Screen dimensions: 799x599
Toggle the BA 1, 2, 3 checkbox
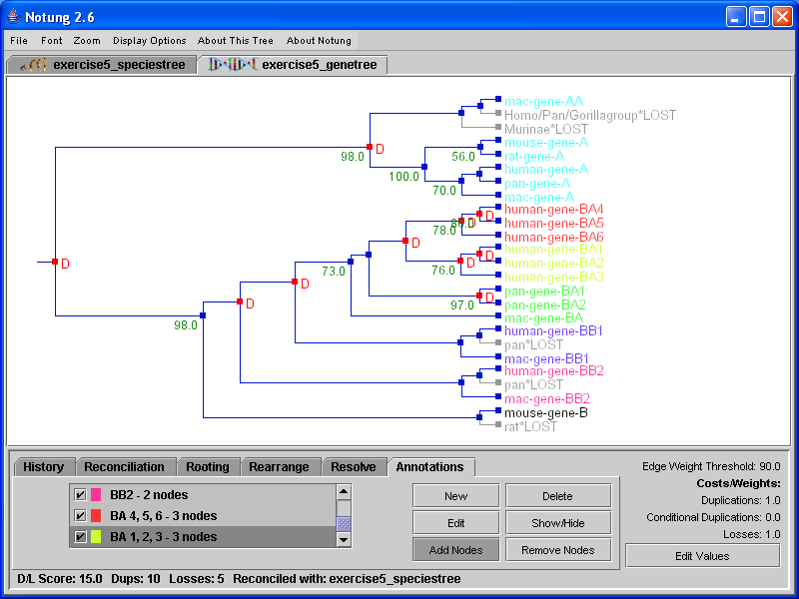coord(81,537)
